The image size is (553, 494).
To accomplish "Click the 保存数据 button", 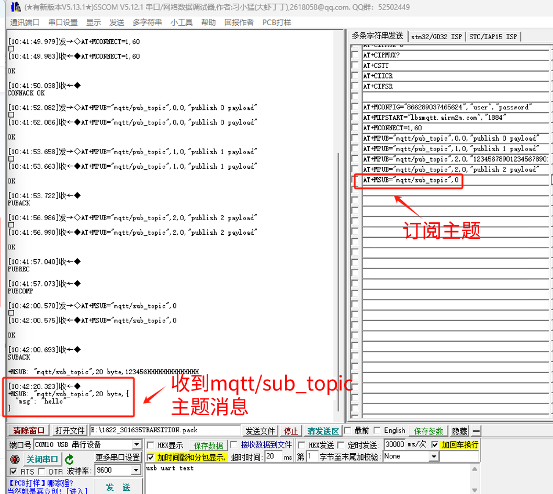I will tap(208, 445).
